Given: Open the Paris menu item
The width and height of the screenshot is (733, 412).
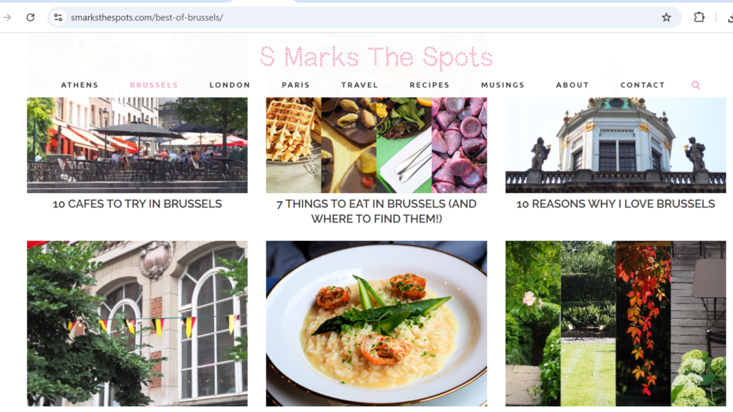Looking at the screenshot, I should [x=296, y=85].
